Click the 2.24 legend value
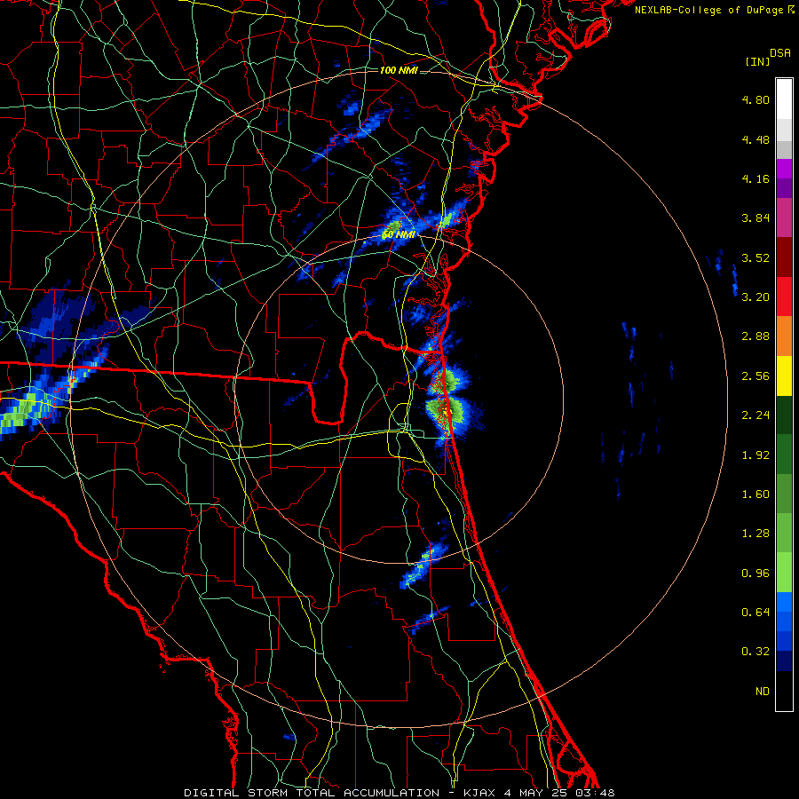This screenshot has height=799, width=799. [x=755, y=415]
